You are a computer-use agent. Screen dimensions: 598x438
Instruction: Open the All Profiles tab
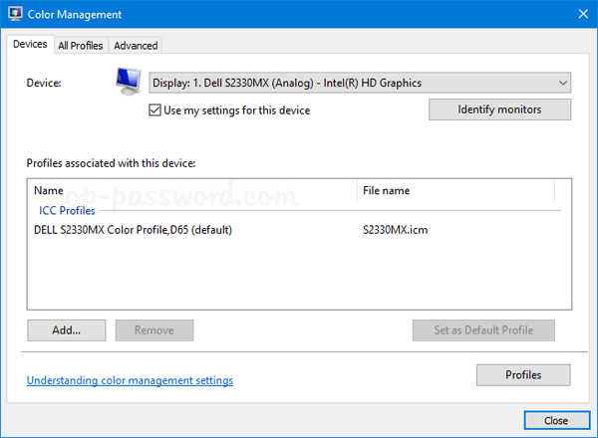[x=80, y=45]
